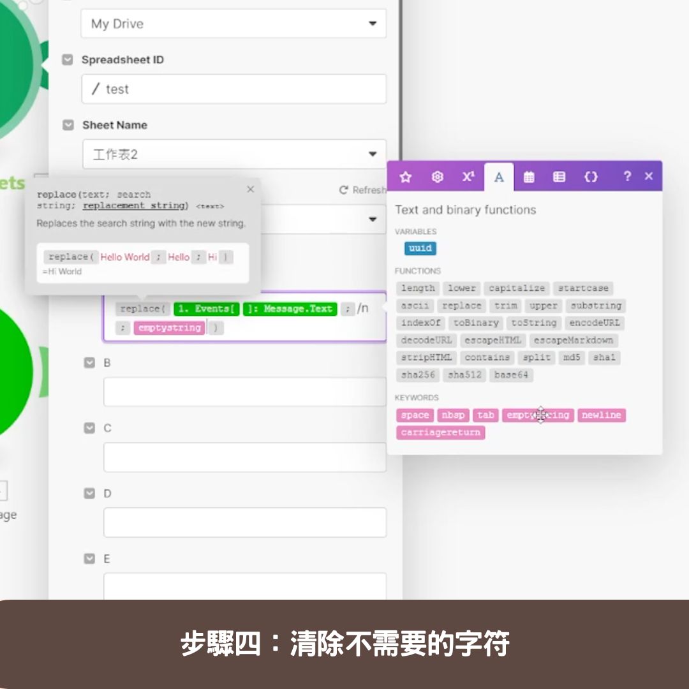Insert the uuid variable chip
Screen dimensions: 689x689
[x=420, y=248]
